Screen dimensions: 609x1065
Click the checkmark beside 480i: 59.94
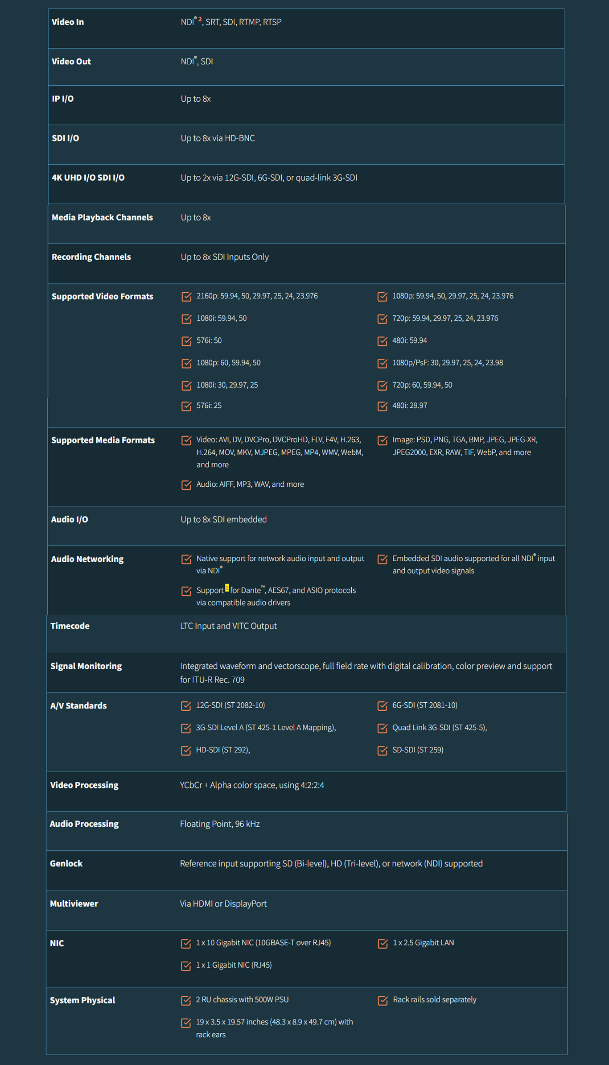coord(382,341)
